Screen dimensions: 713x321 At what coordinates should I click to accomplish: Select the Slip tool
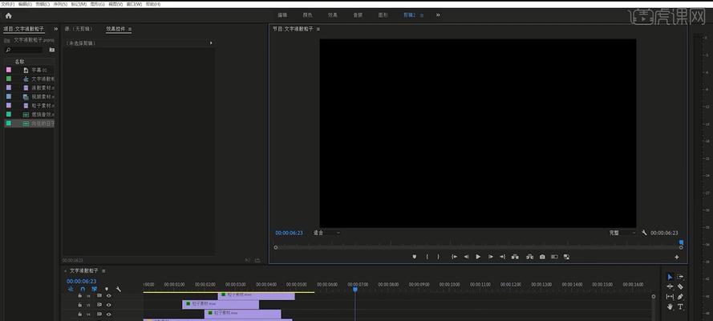click(x=670, y=296)
